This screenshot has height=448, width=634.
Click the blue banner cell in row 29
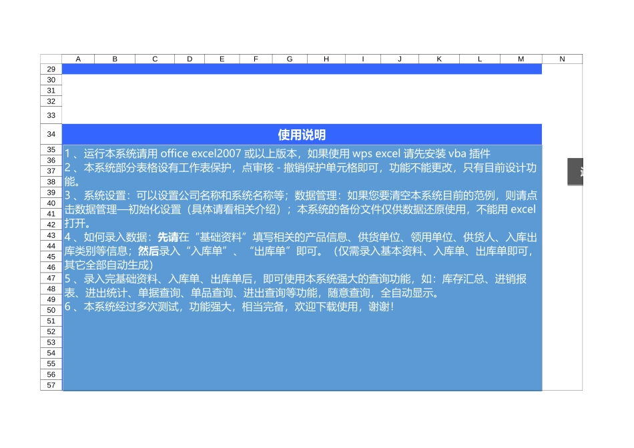(302, 69)
